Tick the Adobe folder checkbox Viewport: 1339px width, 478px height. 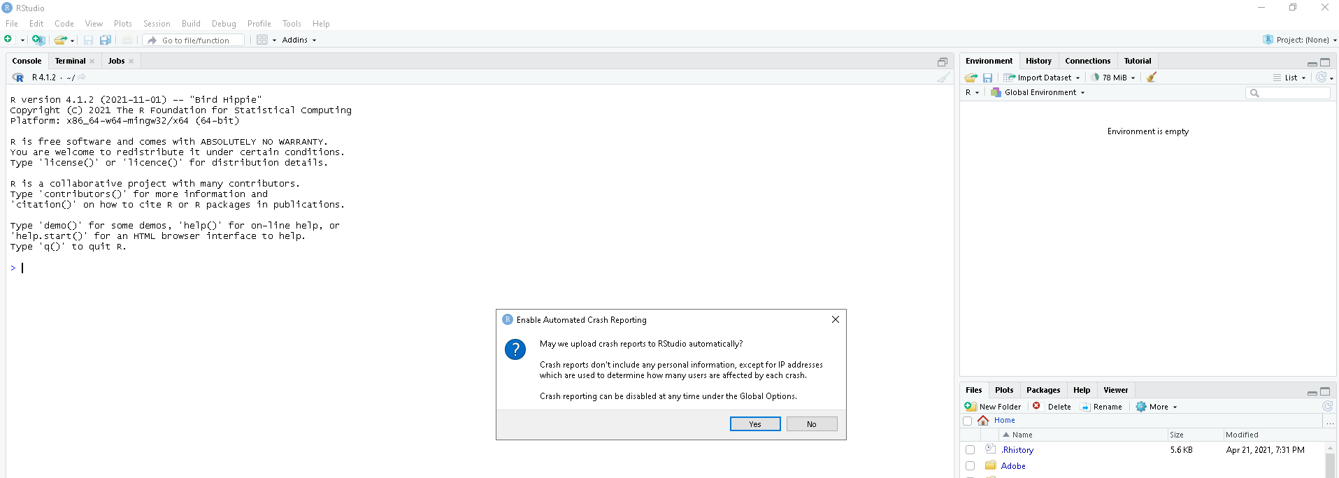970,466
